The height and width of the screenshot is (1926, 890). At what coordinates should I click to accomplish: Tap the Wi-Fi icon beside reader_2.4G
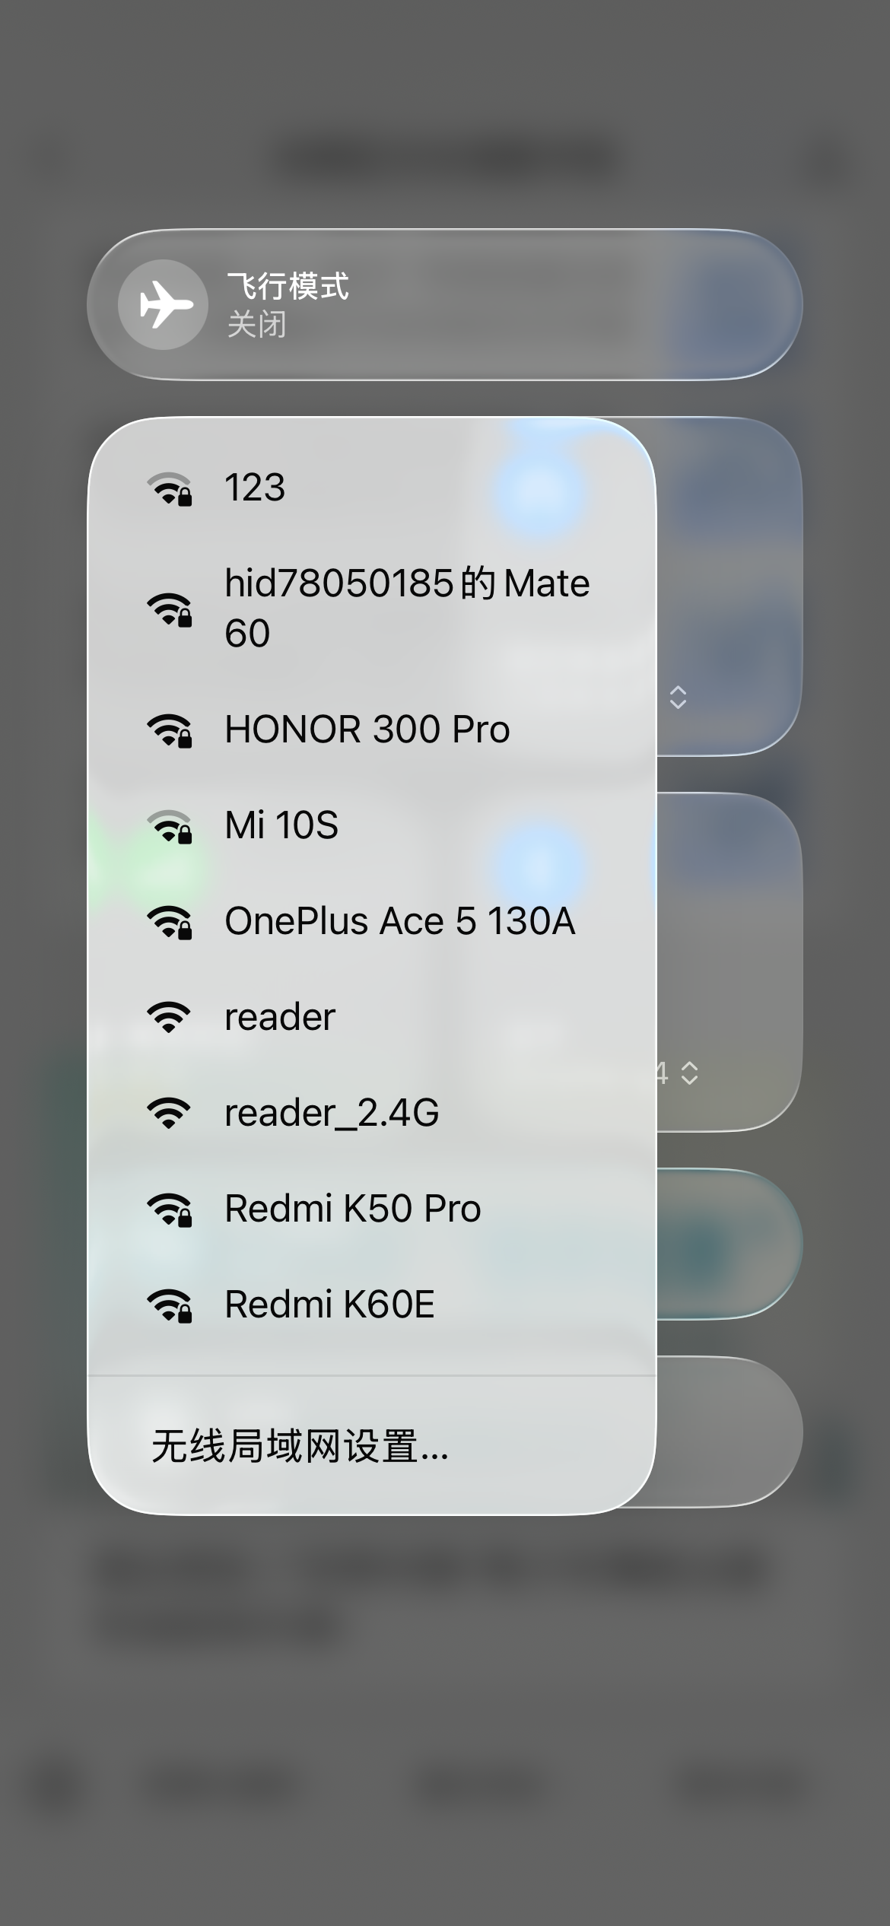pos(169,1113)
